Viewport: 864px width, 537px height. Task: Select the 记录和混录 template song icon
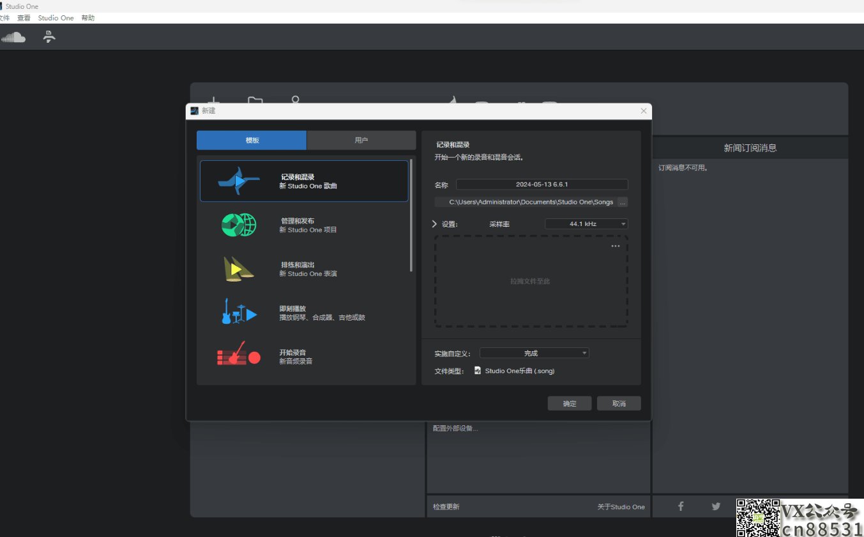tap(239, 181)
